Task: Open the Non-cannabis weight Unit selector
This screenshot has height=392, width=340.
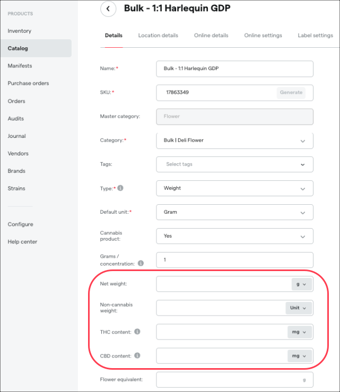Action: (299, 308)
